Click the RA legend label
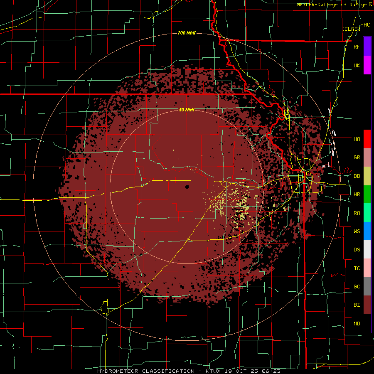 click(357, 213)
